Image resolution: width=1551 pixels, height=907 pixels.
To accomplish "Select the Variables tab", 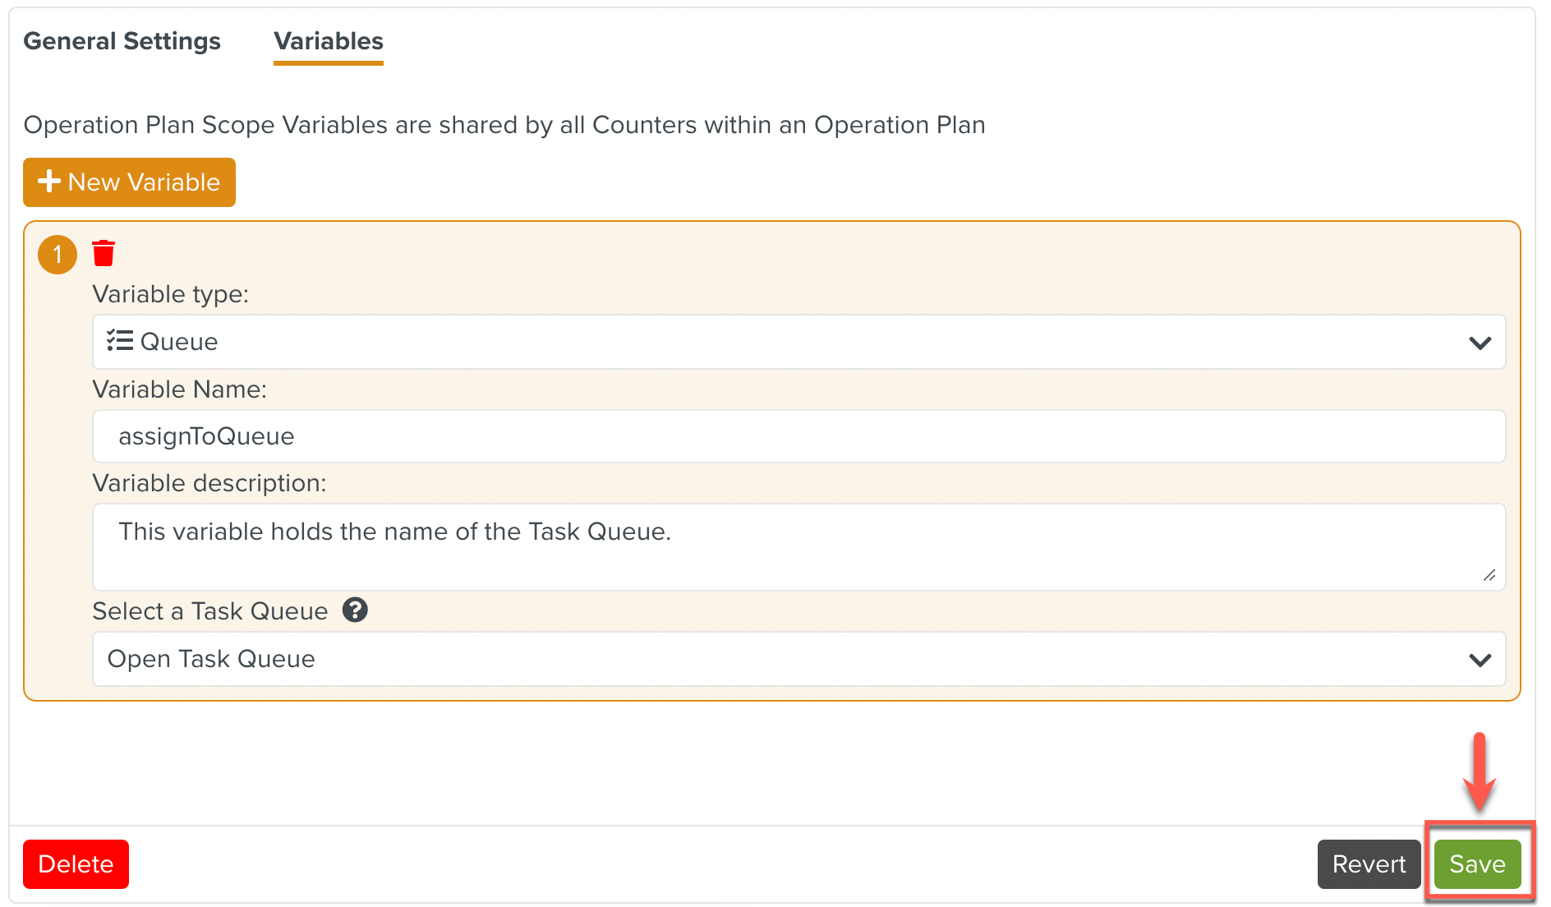I will pyautogui.click(x=329, y=41).
